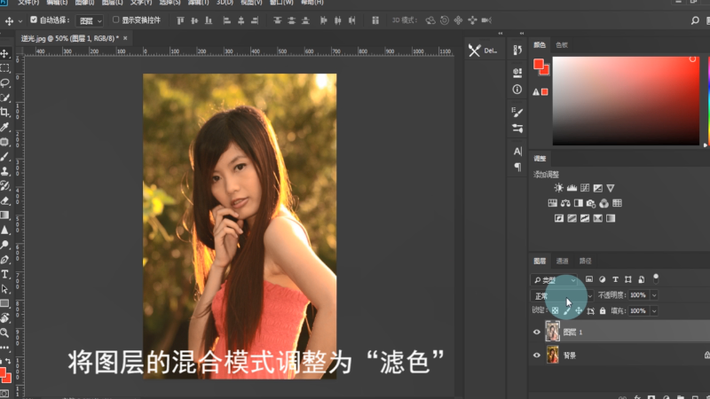710x399 pixels.
Task: Click the 不透明度 100% value field
Action: pos(639,295)
